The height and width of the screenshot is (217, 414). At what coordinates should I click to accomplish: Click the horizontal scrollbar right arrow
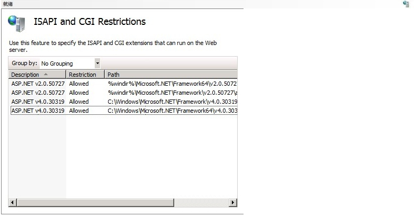tap(232, 203)
